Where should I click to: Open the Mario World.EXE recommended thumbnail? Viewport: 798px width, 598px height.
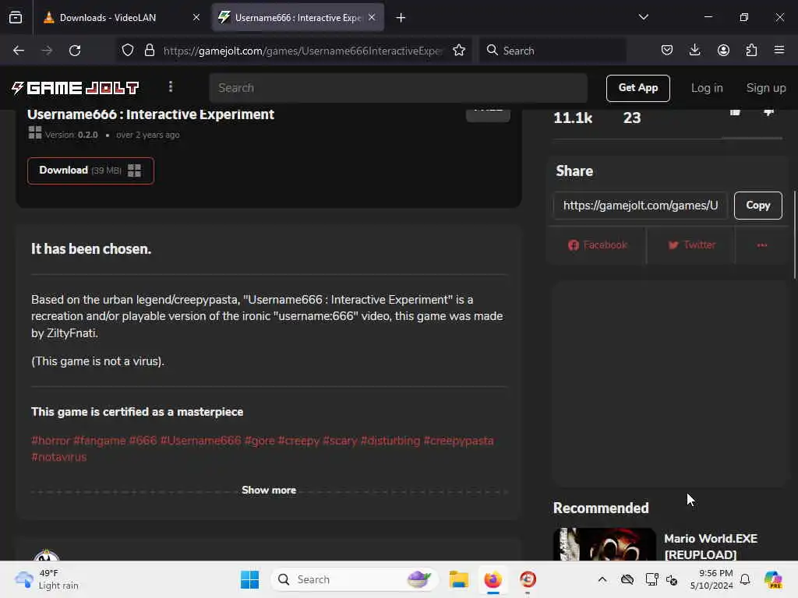coord(604,544)
